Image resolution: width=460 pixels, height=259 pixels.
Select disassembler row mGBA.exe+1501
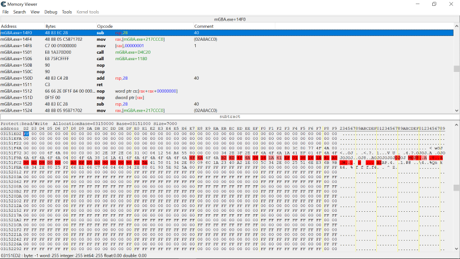point(227,52)
